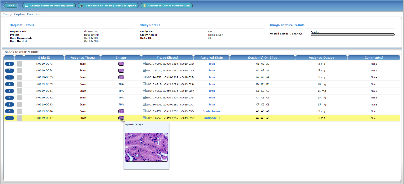Expand tissue slices for ts0019-0270 row

point(144,70)
